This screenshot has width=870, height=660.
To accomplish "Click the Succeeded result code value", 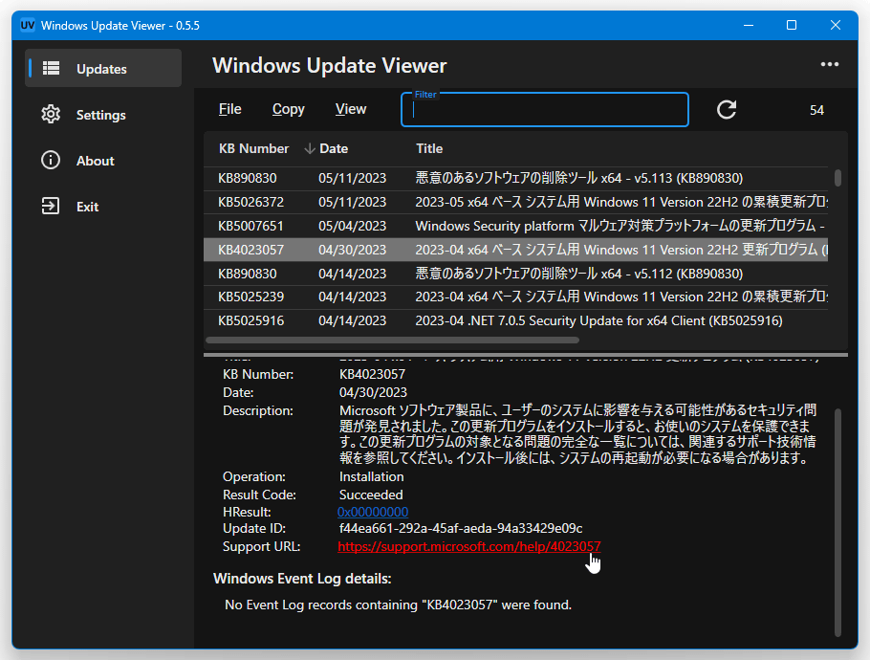I will click(x=371, y=495).
